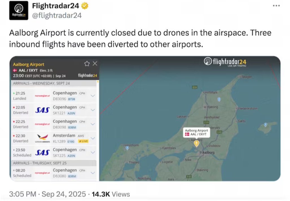This screenshot has height=201, width=290.
Task: Click the Flightradar24 profile avatar
Action: click(x=19, y=10)
